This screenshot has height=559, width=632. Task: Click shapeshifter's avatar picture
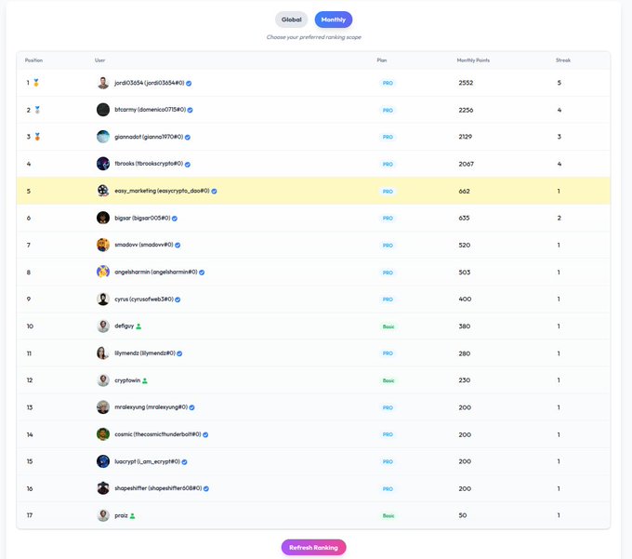pos(103,488)
